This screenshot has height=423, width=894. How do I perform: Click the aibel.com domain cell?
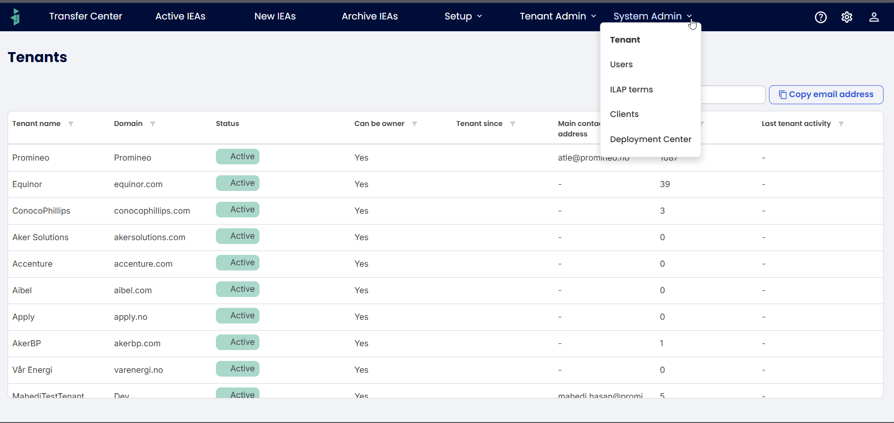point(133,290)
